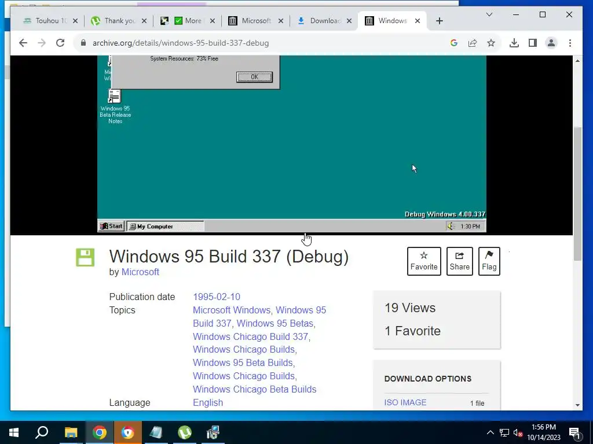Open ISO IMAGE download option

[x=405, y=402]
